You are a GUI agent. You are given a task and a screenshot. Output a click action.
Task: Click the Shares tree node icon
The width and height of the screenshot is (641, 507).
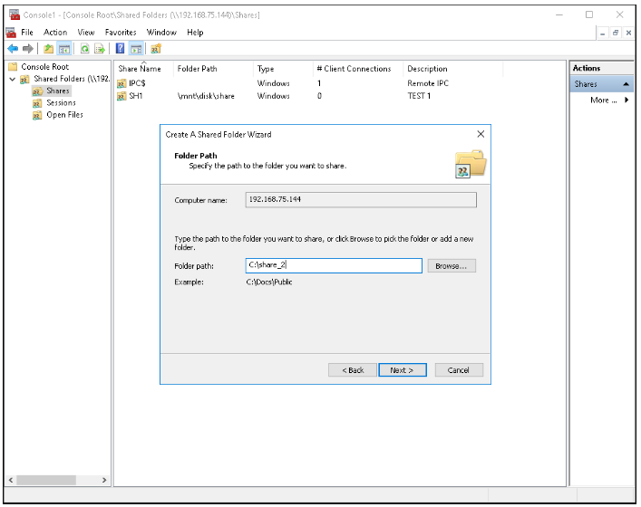pos(37,91)
